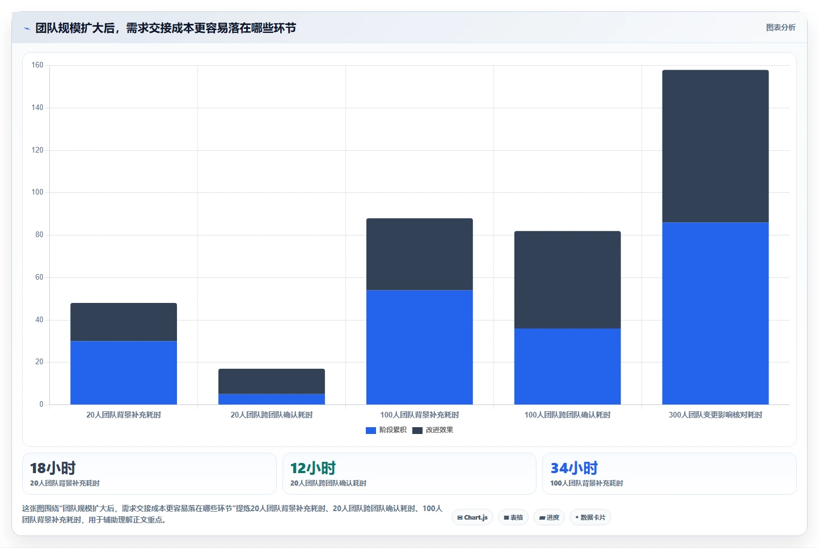Click the Chart.js tag
The image size is (819, 548).
tap(472, 517)
